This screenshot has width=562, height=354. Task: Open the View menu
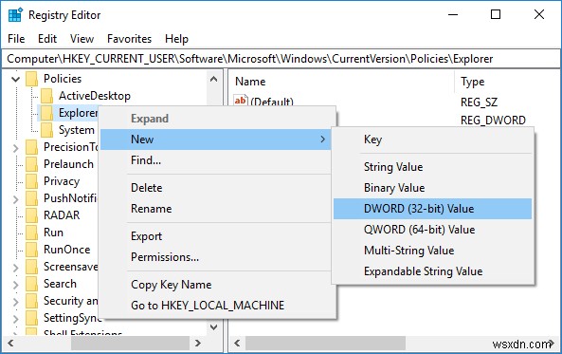click(82, 39)
